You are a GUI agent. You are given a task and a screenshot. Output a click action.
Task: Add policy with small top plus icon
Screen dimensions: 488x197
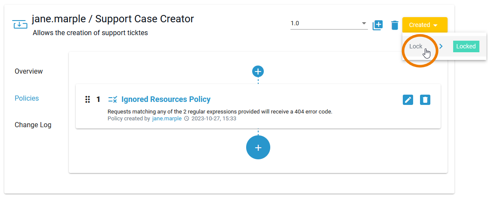pyautogui.click(x=258, y=72)
